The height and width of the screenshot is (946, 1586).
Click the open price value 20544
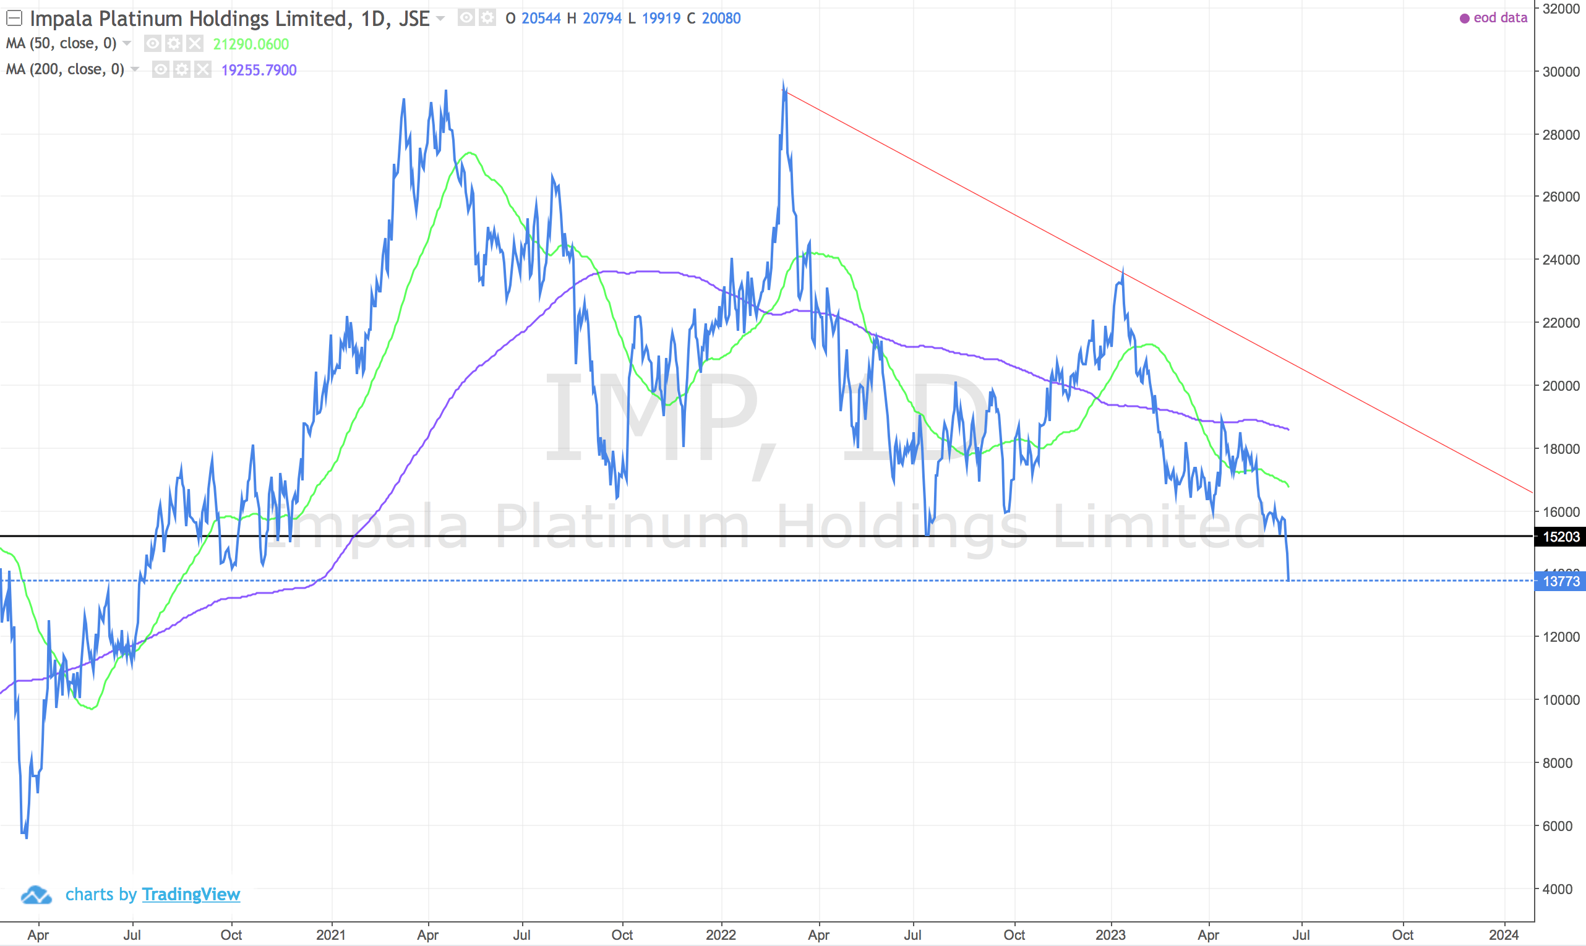[541, 19]
